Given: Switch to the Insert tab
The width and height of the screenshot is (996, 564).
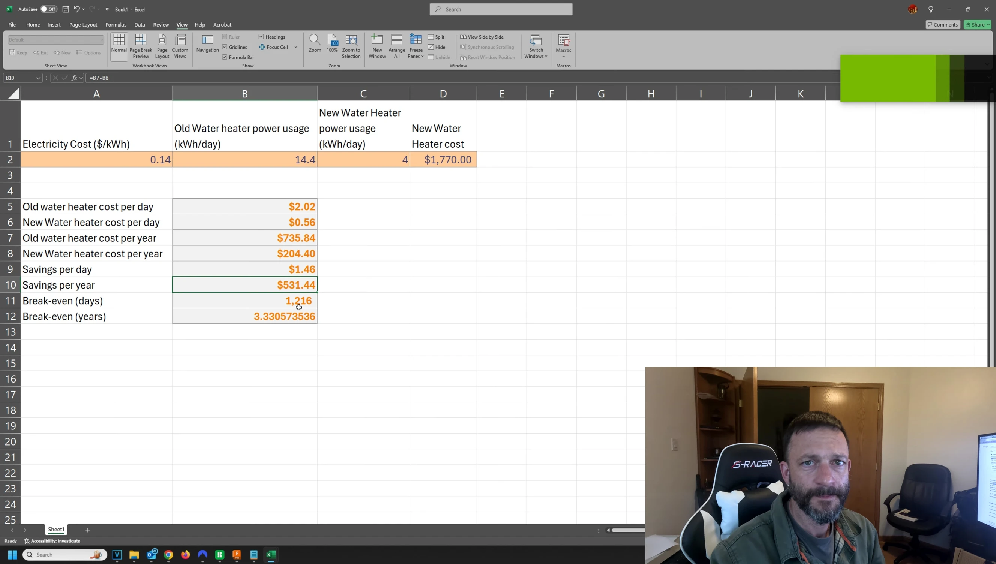Looking at the screenshot, I should 54,25.
